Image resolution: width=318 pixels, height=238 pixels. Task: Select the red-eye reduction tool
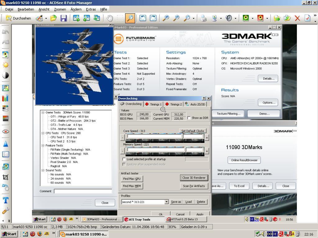[6, 131]
